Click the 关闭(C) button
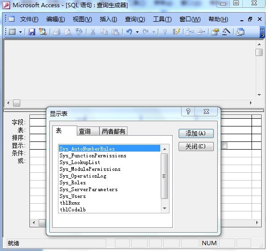The image size is (266, 251). pos(196,146)
